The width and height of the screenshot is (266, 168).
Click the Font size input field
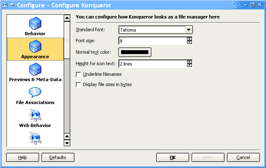click(152, 41)
